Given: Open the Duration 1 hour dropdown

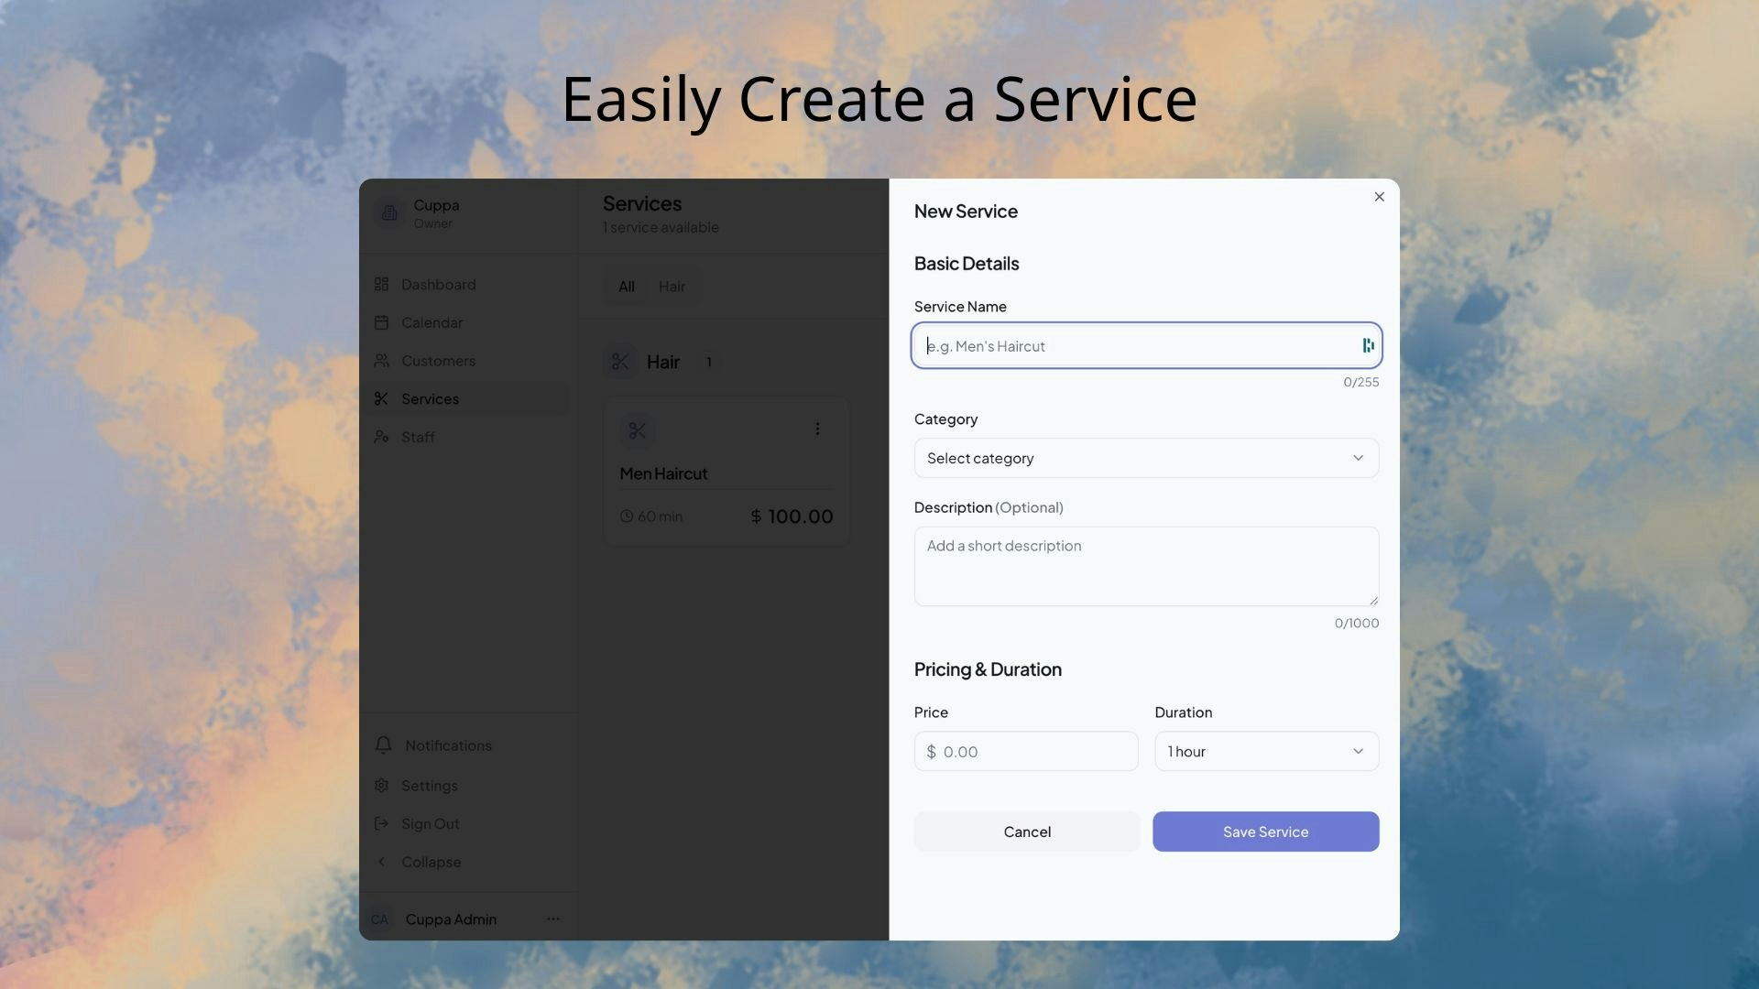Looking at the screenshot, I should click(1266, 751).
